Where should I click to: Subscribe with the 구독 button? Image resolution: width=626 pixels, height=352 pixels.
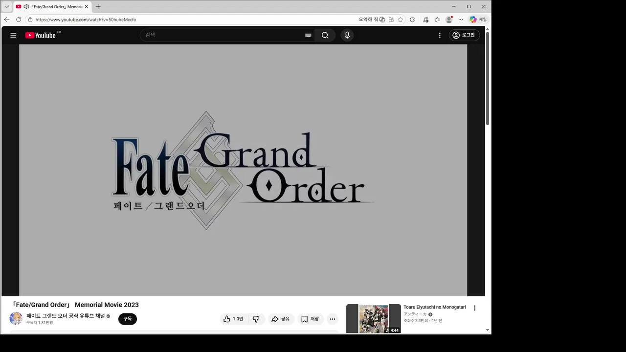coord(128,319)
